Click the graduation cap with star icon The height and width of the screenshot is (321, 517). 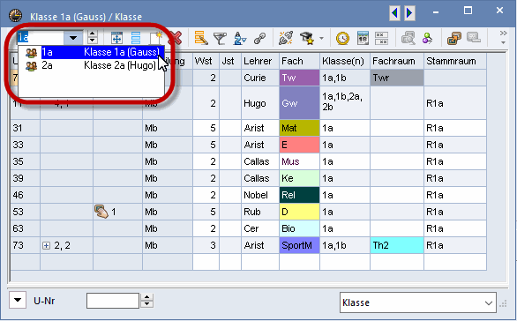[x=307, y=38]
